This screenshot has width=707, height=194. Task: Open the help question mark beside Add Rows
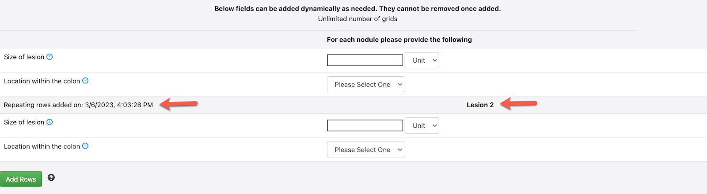click(51, 178)
